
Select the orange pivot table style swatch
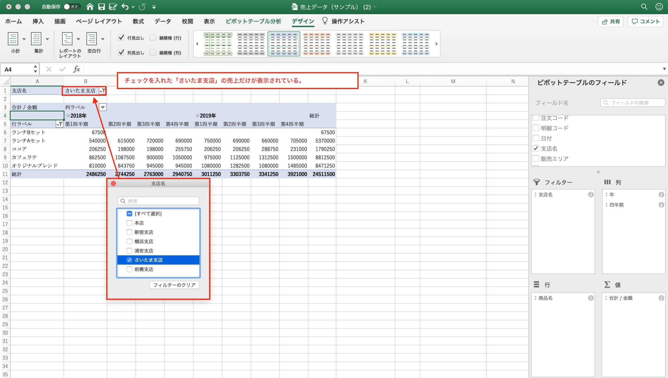tap(317, 44)
